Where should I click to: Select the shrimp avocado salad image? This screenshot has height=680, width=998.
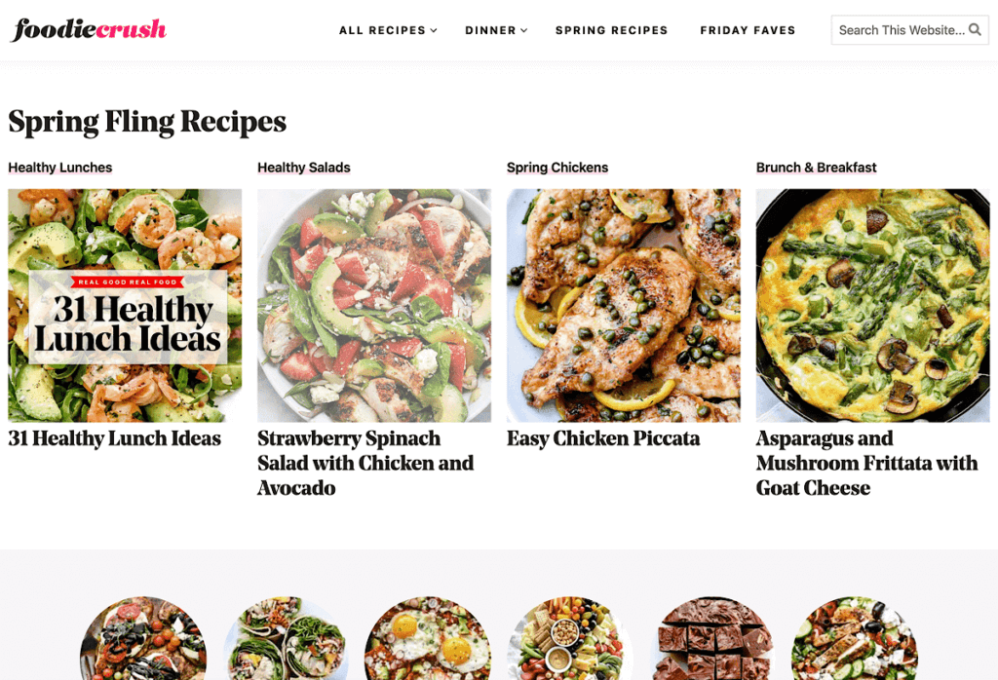click(125, 305)
